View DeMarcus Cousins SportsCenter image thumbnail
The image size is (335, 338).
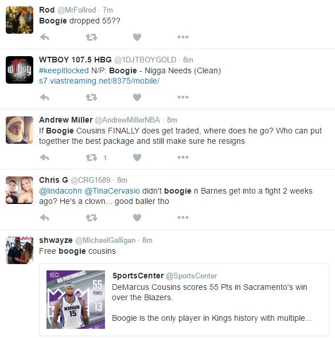[76, 300]
